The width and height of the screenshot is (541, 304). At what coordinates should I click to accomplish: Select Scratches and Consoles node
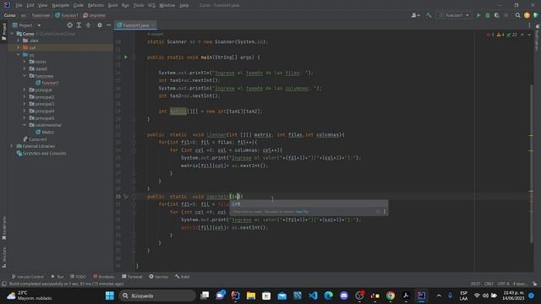(41, 154)
